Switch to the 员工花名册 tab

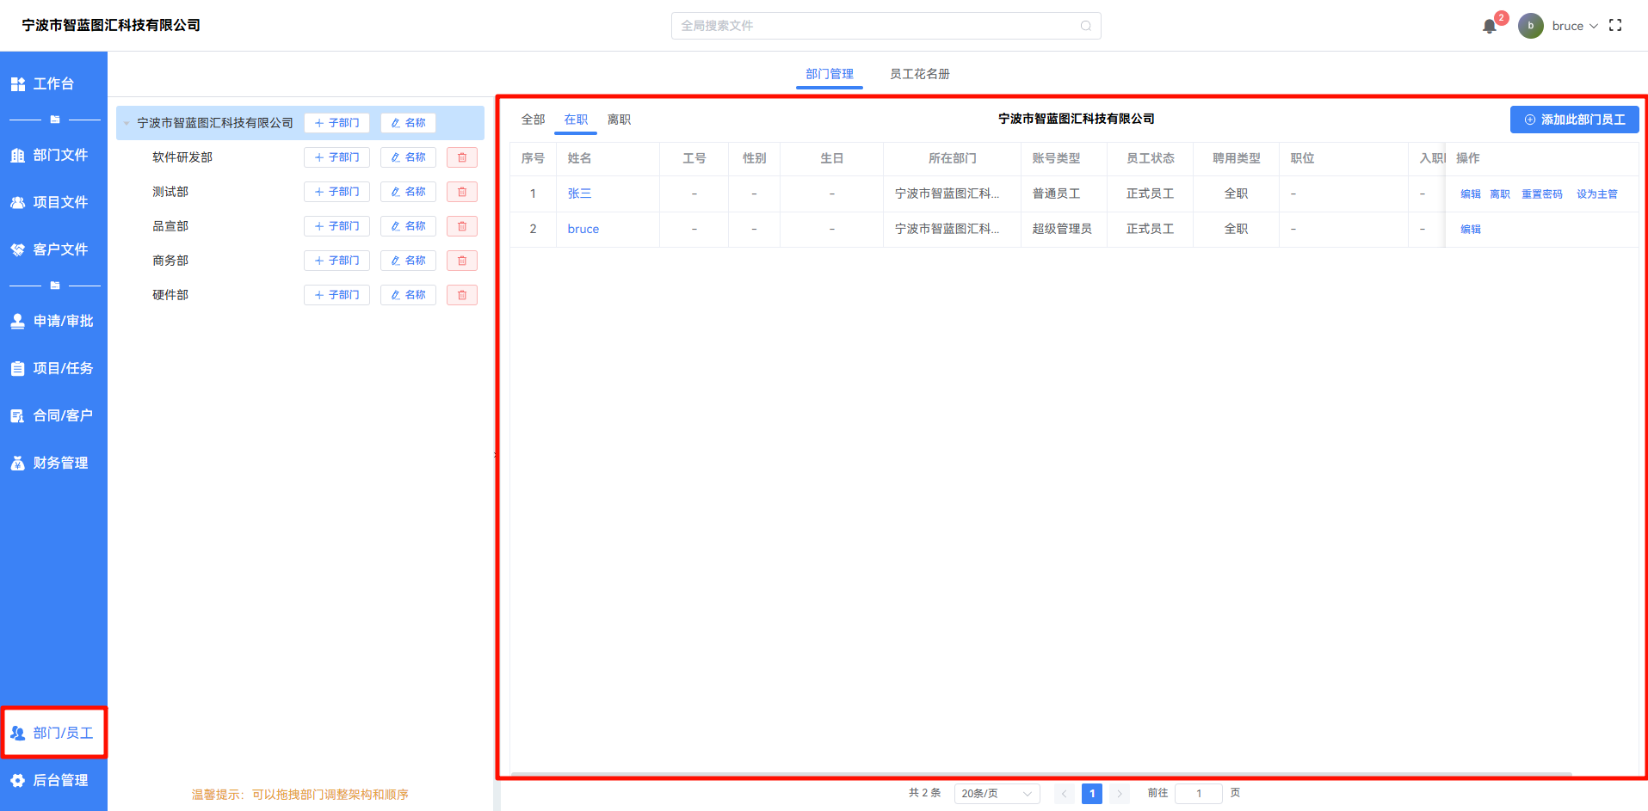click(x=919, y=74)
